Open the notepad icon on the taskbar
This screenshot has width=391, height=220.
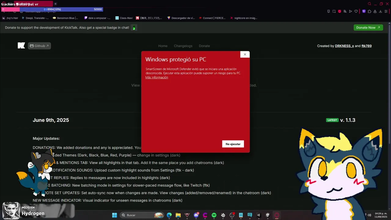coord(241,215)
